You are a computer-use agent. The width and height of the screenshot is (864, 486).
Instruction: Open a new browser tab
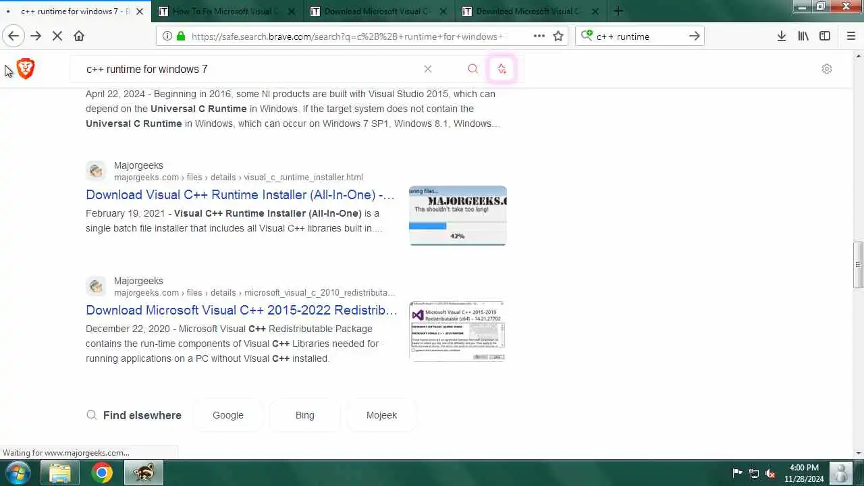618,11
